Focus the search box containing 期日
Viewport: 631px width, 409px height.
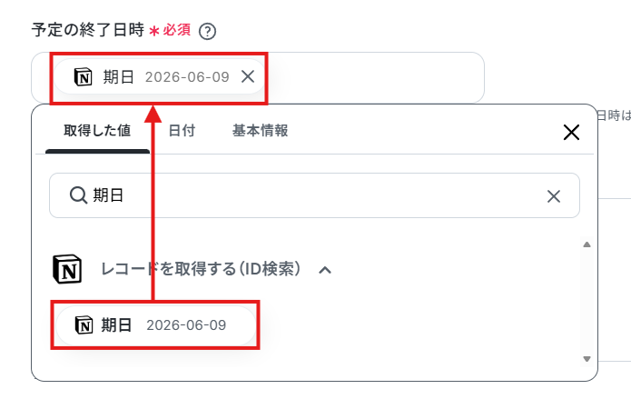coord(314,195)
